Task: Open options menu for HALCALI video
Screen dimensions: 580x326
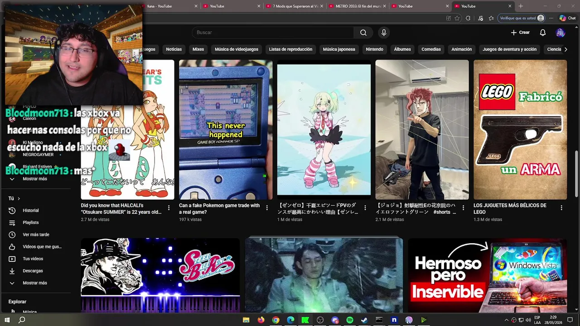Action: click(x=169, y=208)
